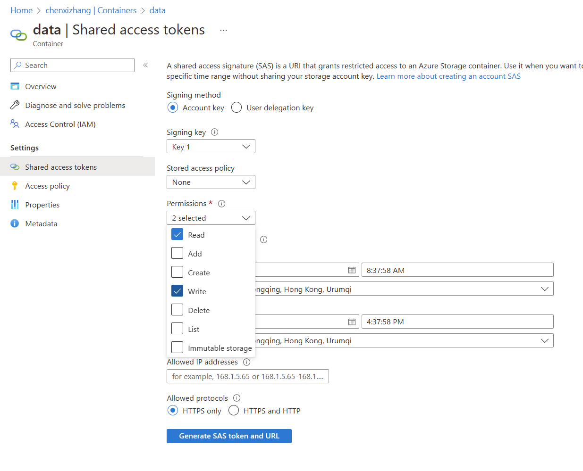583x471 pixels.
Task: Select Account key signing method
Action: point(173,107)
